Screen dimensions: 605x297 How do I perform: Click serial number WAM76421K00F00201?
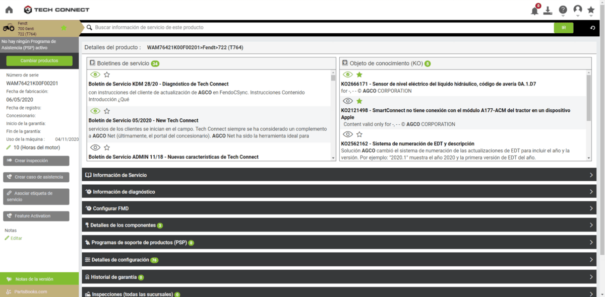point(32,83)
